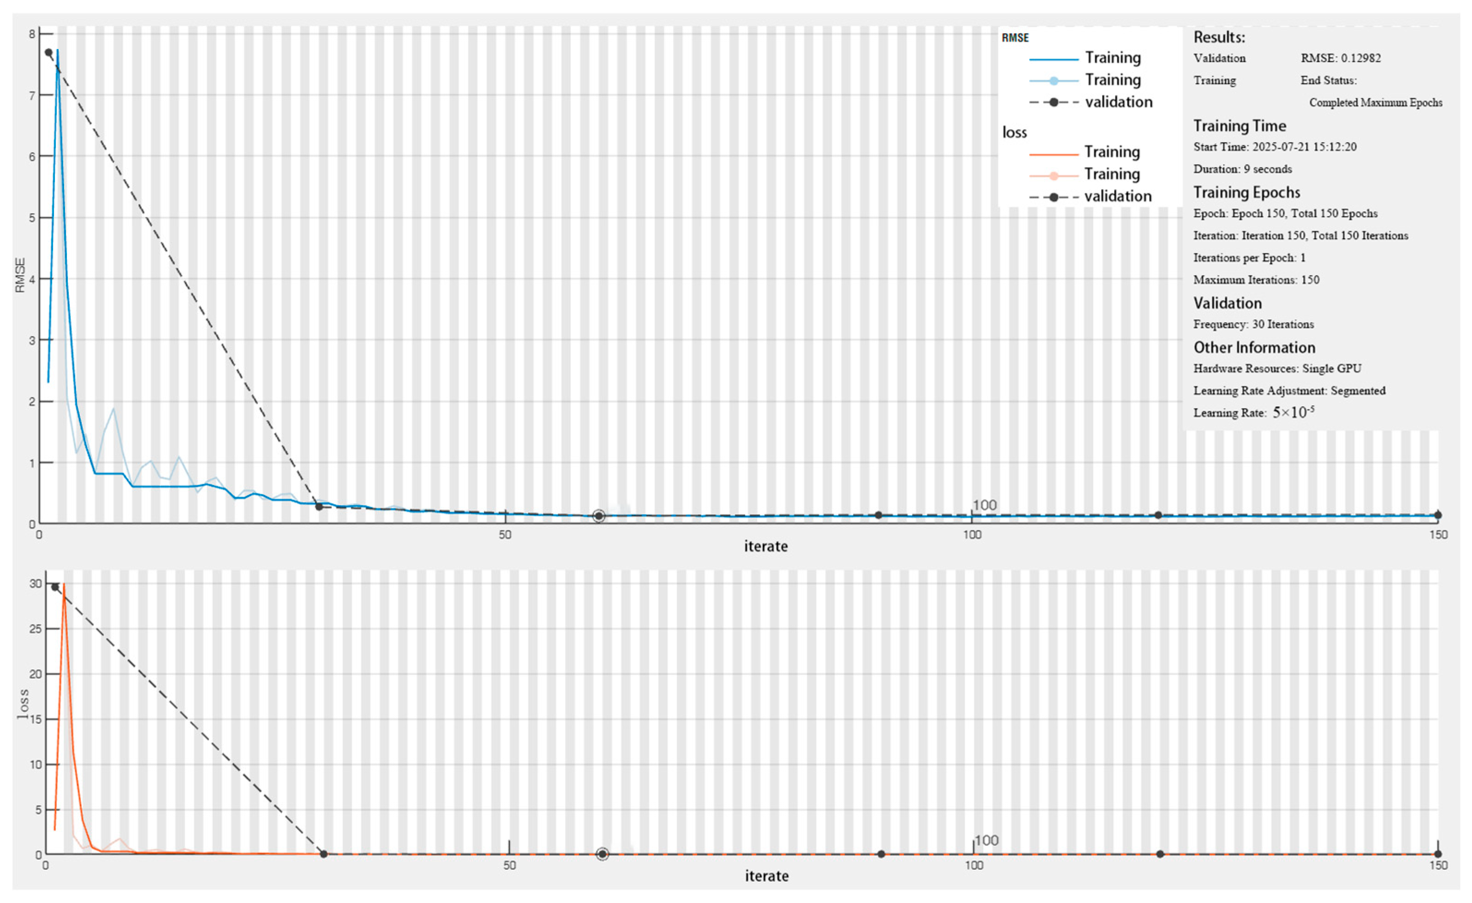The width and height of the screenshot is (1472, 903).
Task: Click the Frequency: 30 Iterations validation text
Action: [1253, 324]
